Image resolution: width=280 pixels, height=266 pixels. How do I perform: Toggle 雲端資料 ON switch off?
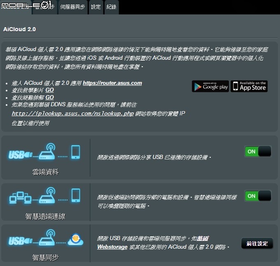pos(258,152)
